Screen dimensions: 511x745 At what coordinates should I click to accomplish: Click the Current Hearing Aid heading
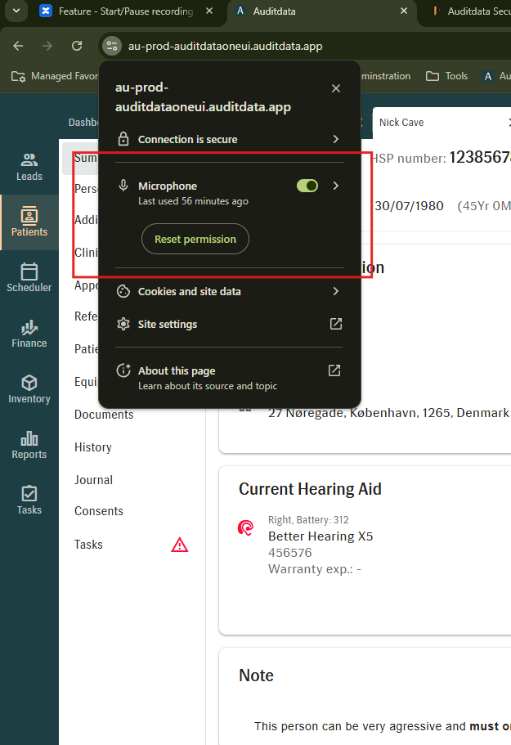(310, 489)
